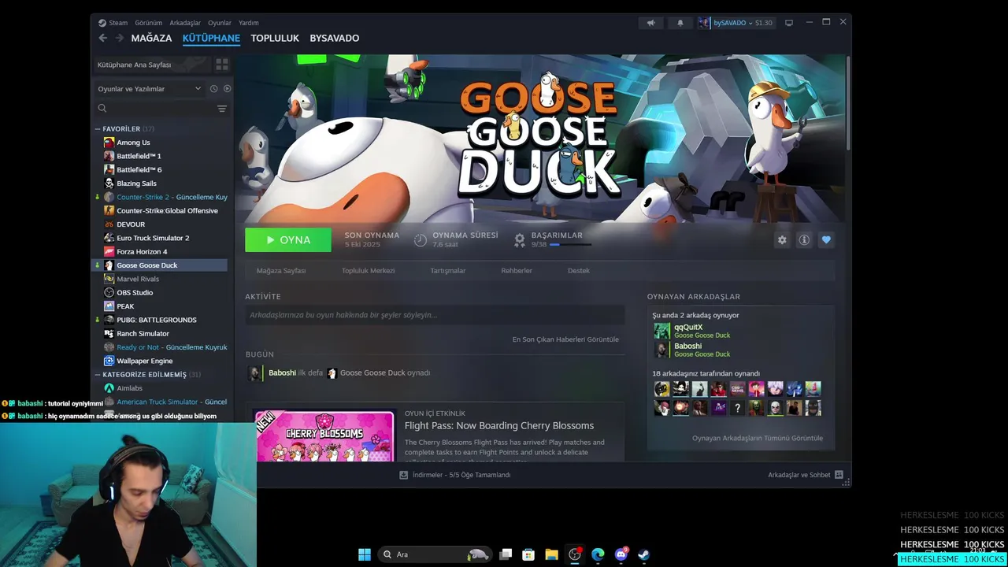The height and width of the screenshot is (567, 1008).
Task: Go back with the left arrow
Action: click(x=102, y=38)
